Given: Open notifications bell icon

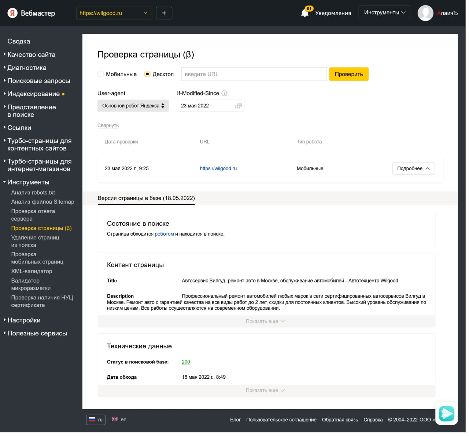Looking at the screenshot, I should tap(305, 13).
